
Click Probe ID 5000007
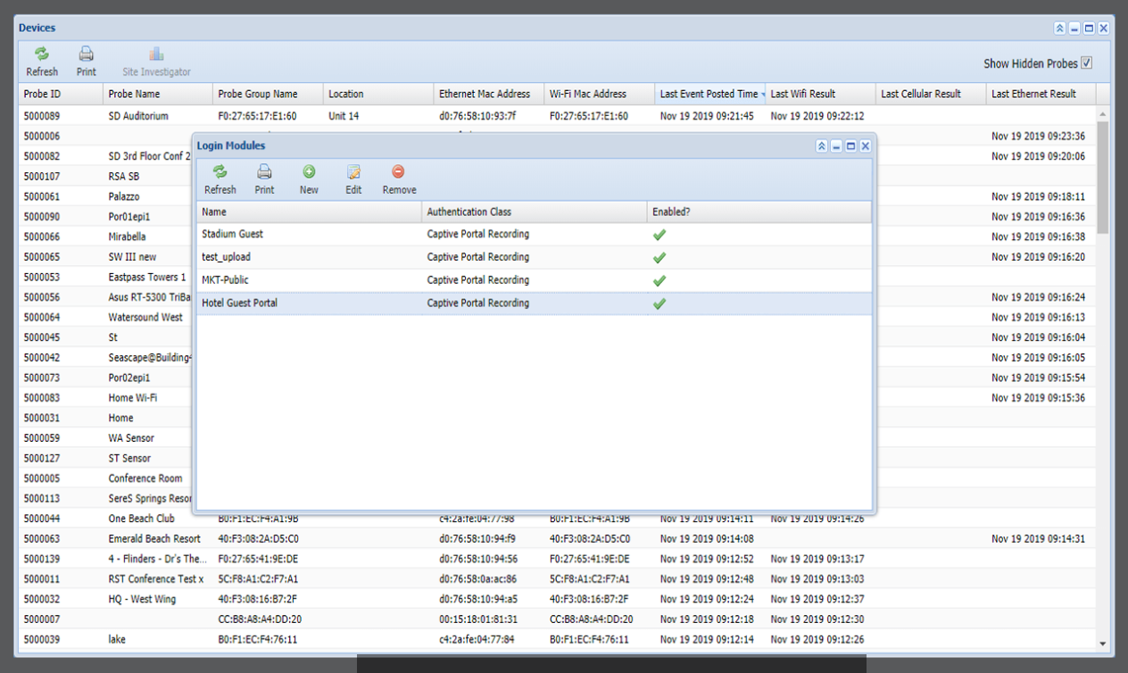42,619
